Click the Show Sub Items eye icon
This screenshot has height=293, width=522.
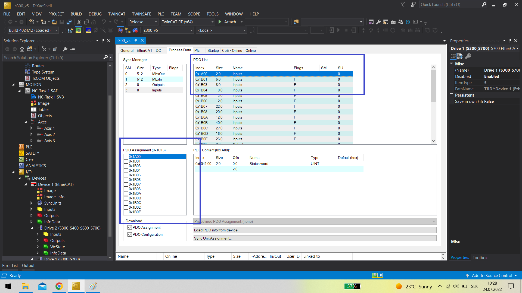[135, 30]
